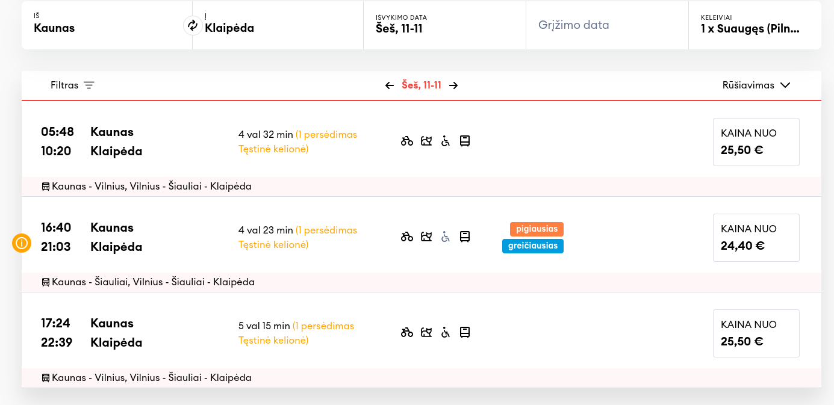Click train icon on 17:24 trip
The height and width of the screenshot is (405, 834).
click(x=465, y=332)
